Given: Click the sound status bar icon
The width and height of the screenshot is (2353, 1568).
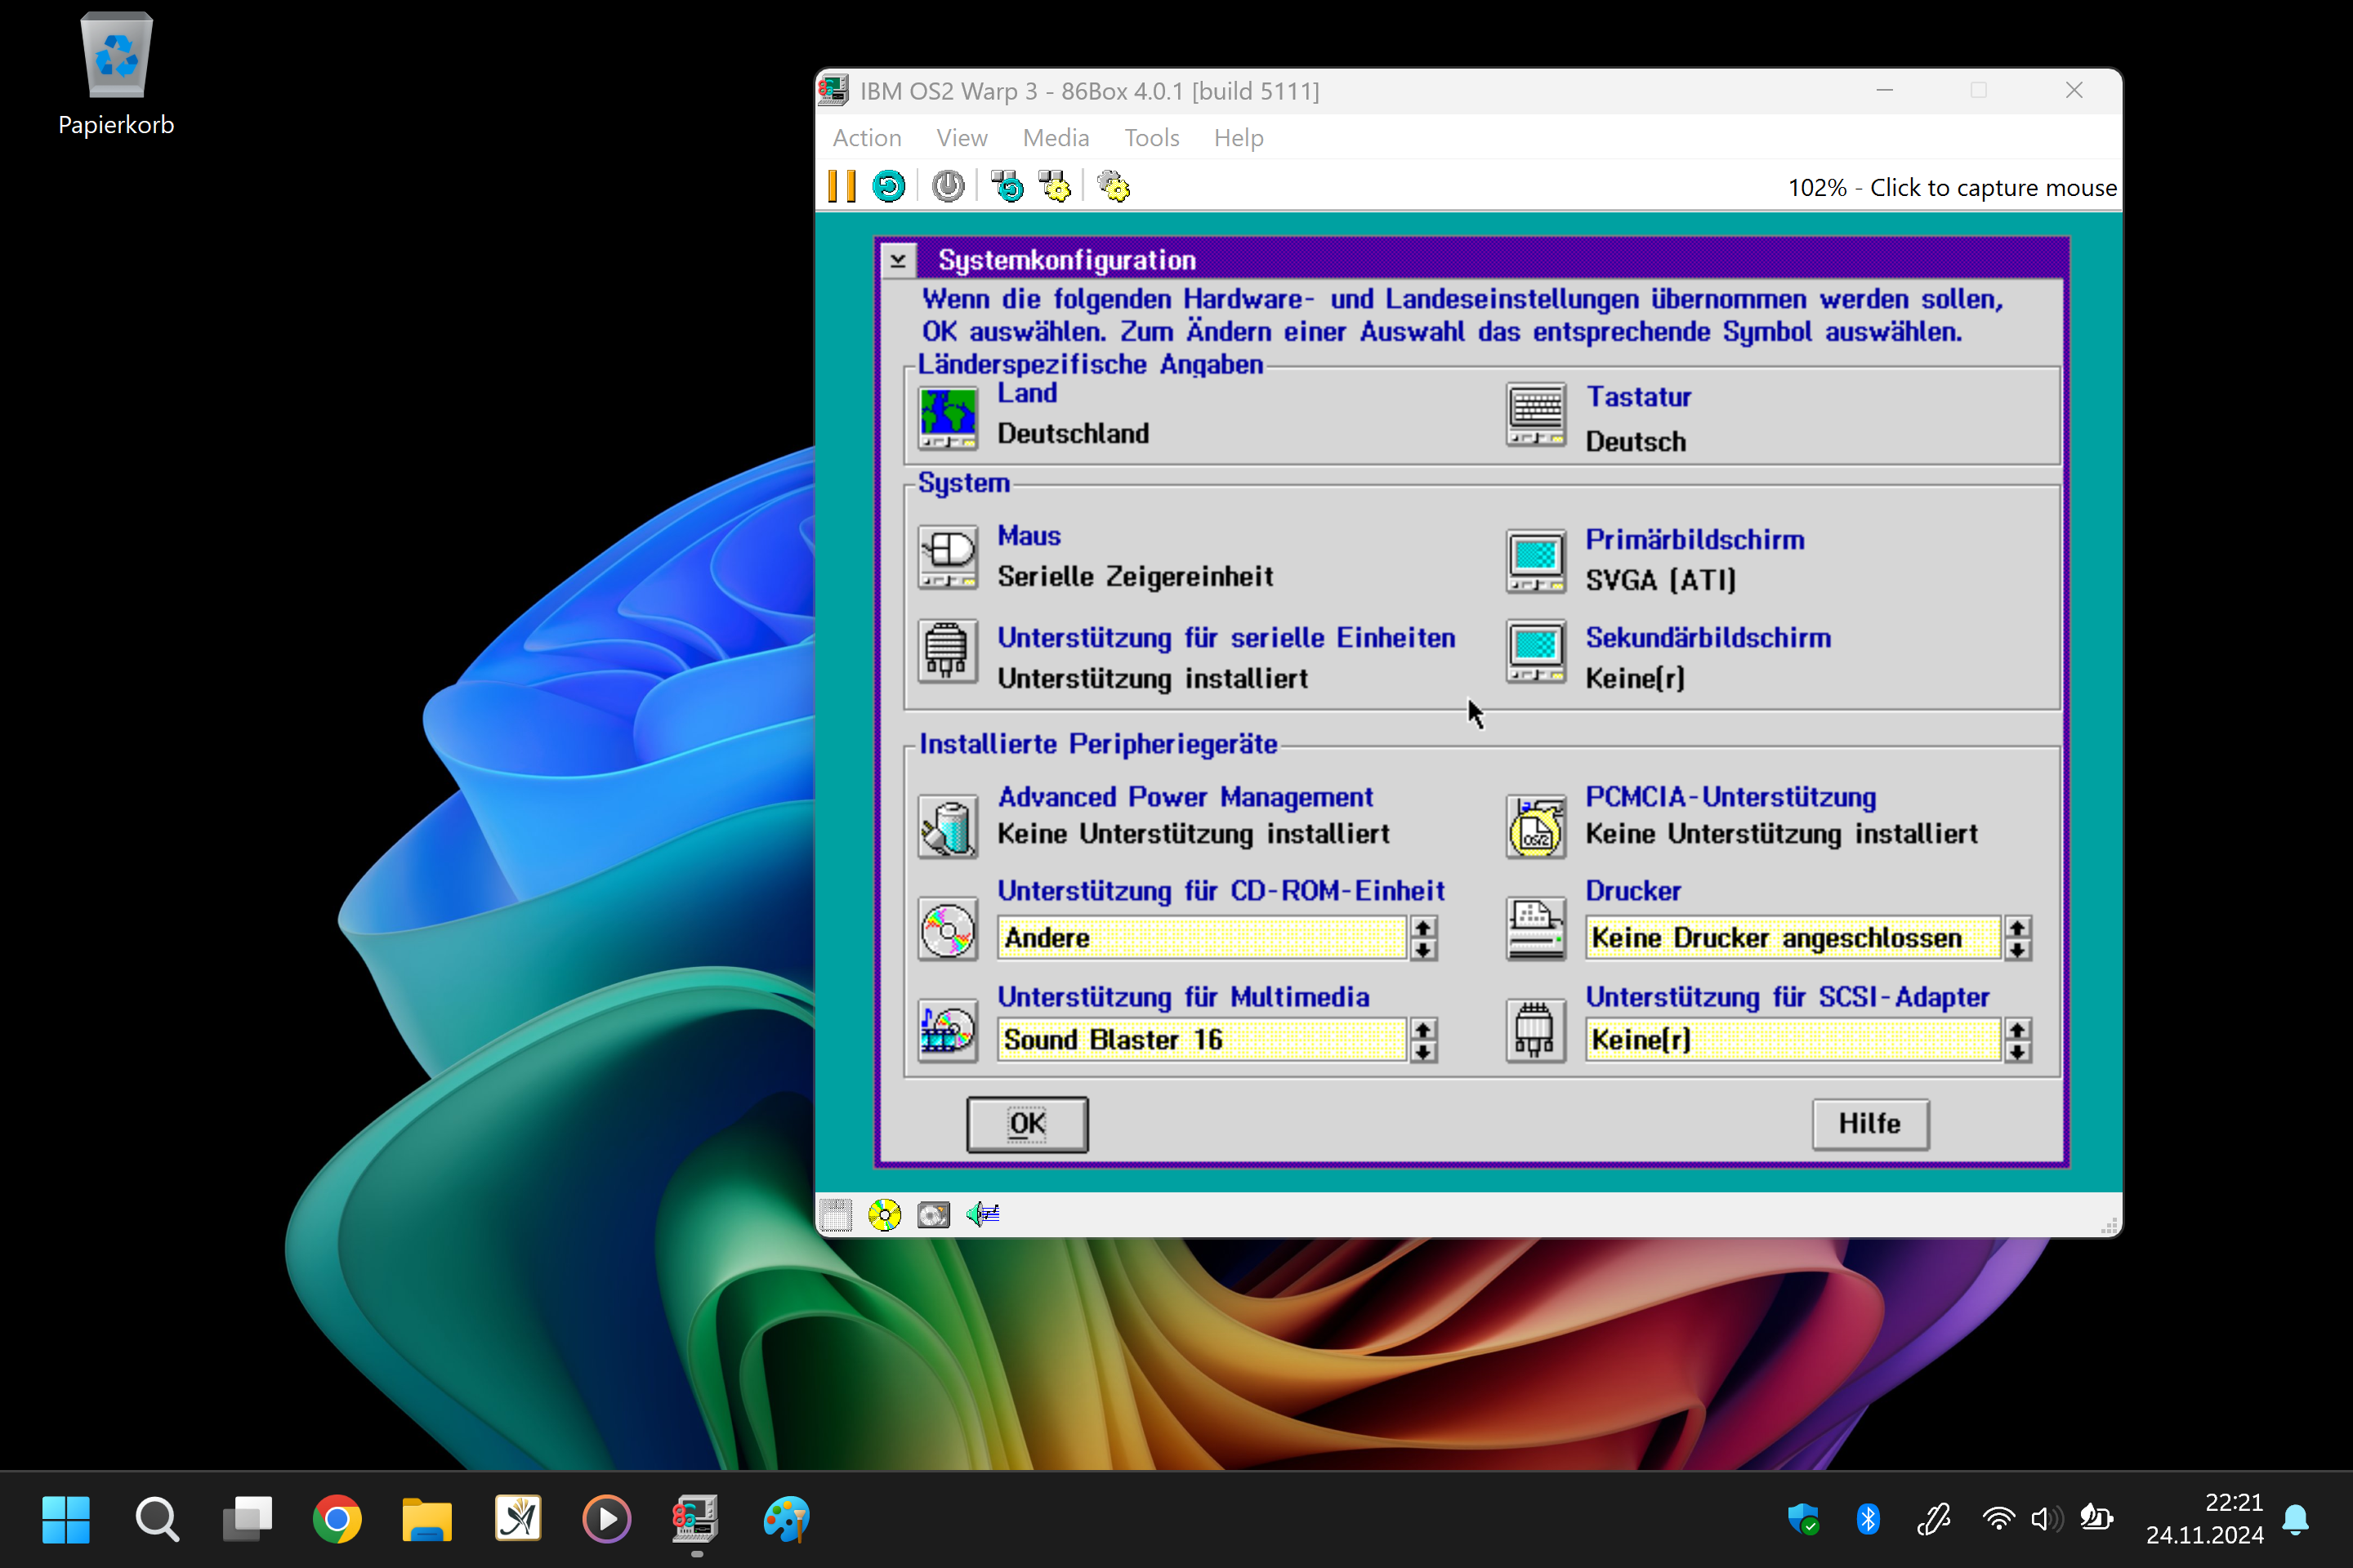Looking at the screenshot, I should click(x=982, y=1214).
